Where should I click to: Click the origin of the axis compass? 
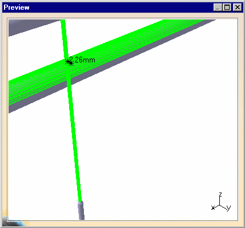pyautogui.click(x=220, y=206)
